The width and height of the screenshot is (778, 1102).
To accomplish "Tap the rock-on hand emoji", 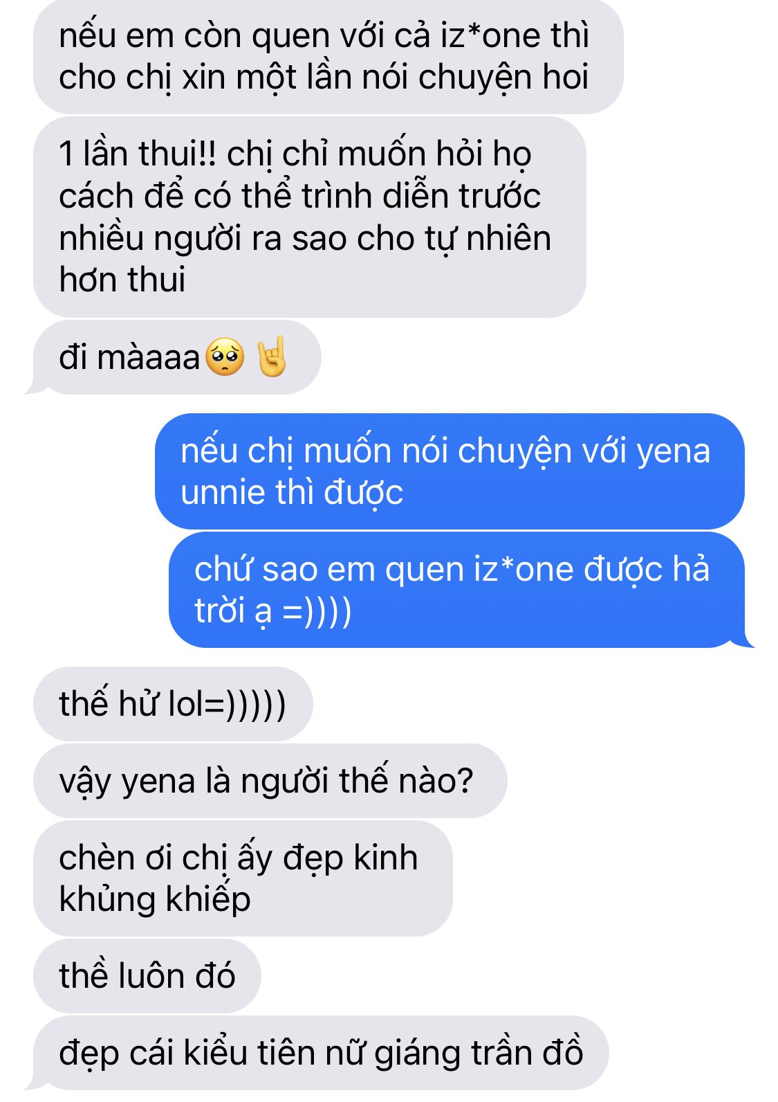I will 271,357.
